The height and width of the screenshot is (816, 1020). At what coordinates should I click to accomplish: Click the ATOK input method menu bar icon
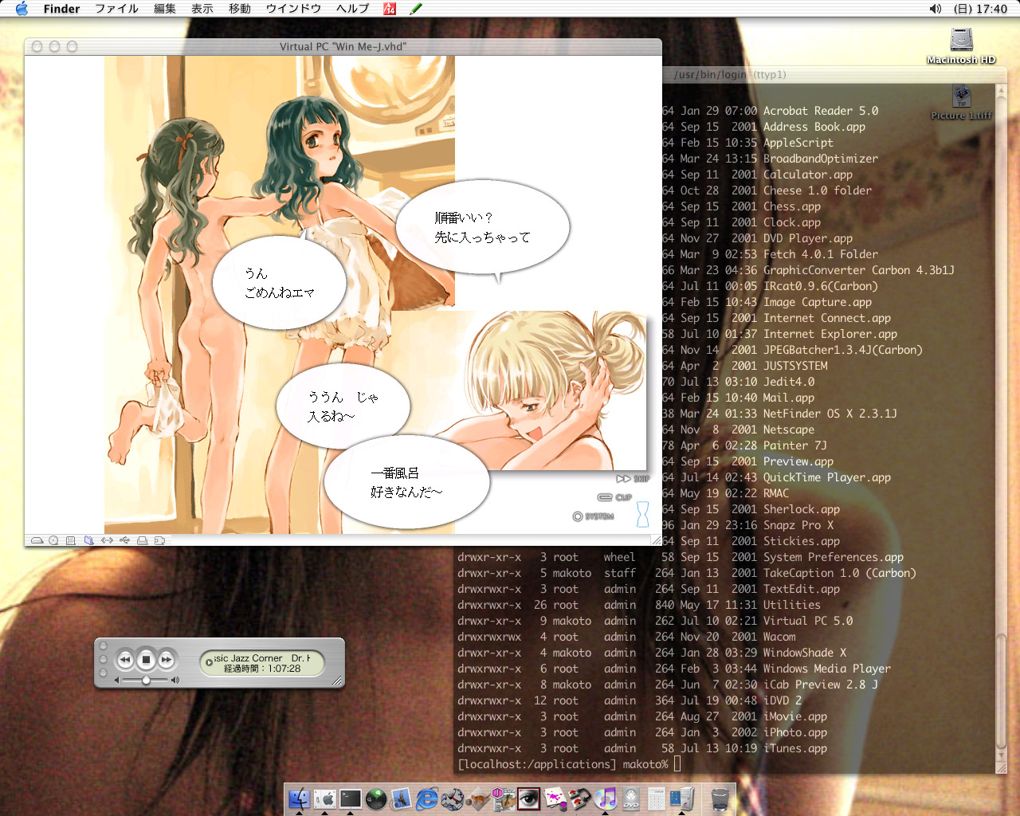(x=390, y=9)
